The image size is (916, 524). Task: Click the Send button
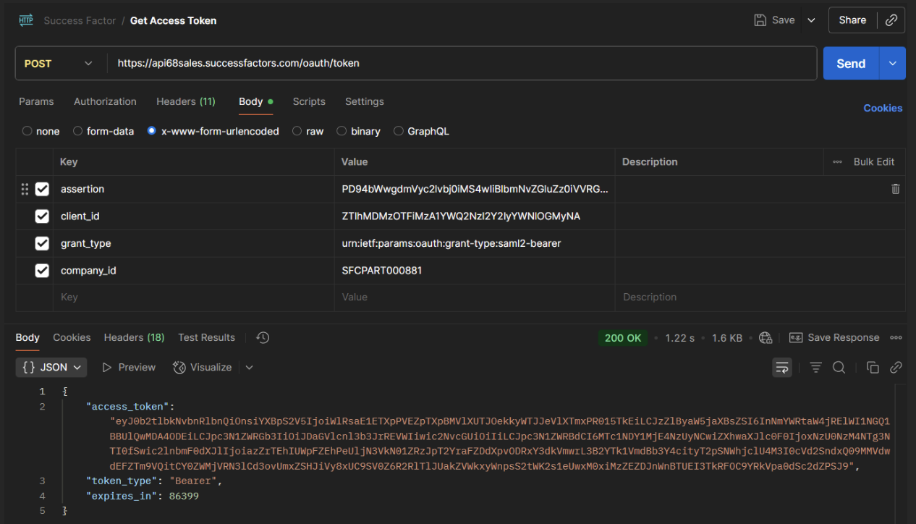851,64
